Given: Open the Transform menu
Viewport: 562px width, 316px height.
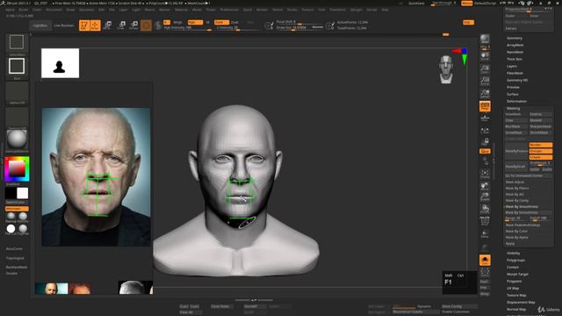Looking at the screenshot, I should (337, 10).
